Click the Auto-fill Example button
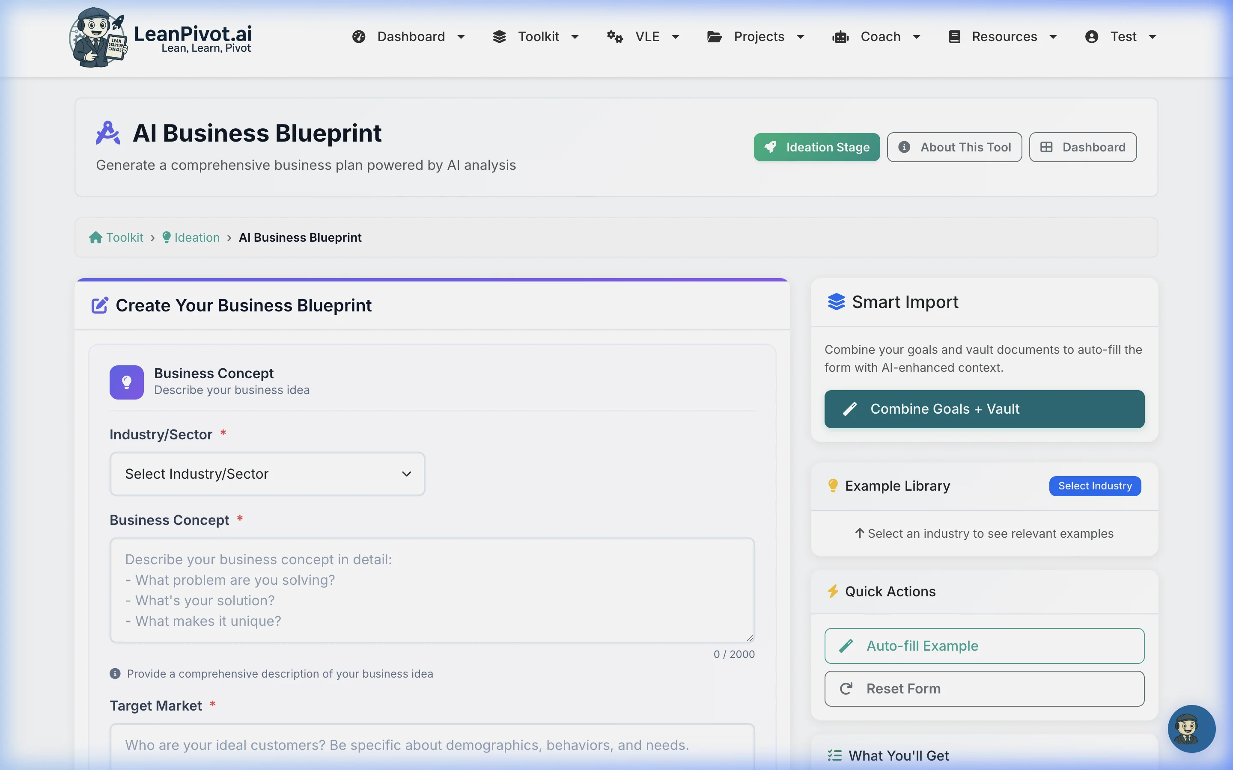1233x770 pixels. [x=984, y=646]
